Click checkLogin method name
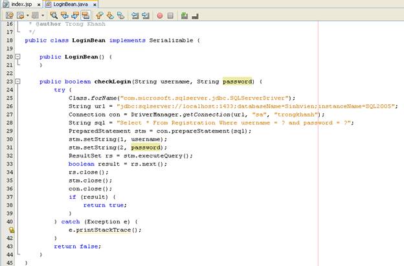Viewport: 404px width, 266px height. (x=113, y=82)
